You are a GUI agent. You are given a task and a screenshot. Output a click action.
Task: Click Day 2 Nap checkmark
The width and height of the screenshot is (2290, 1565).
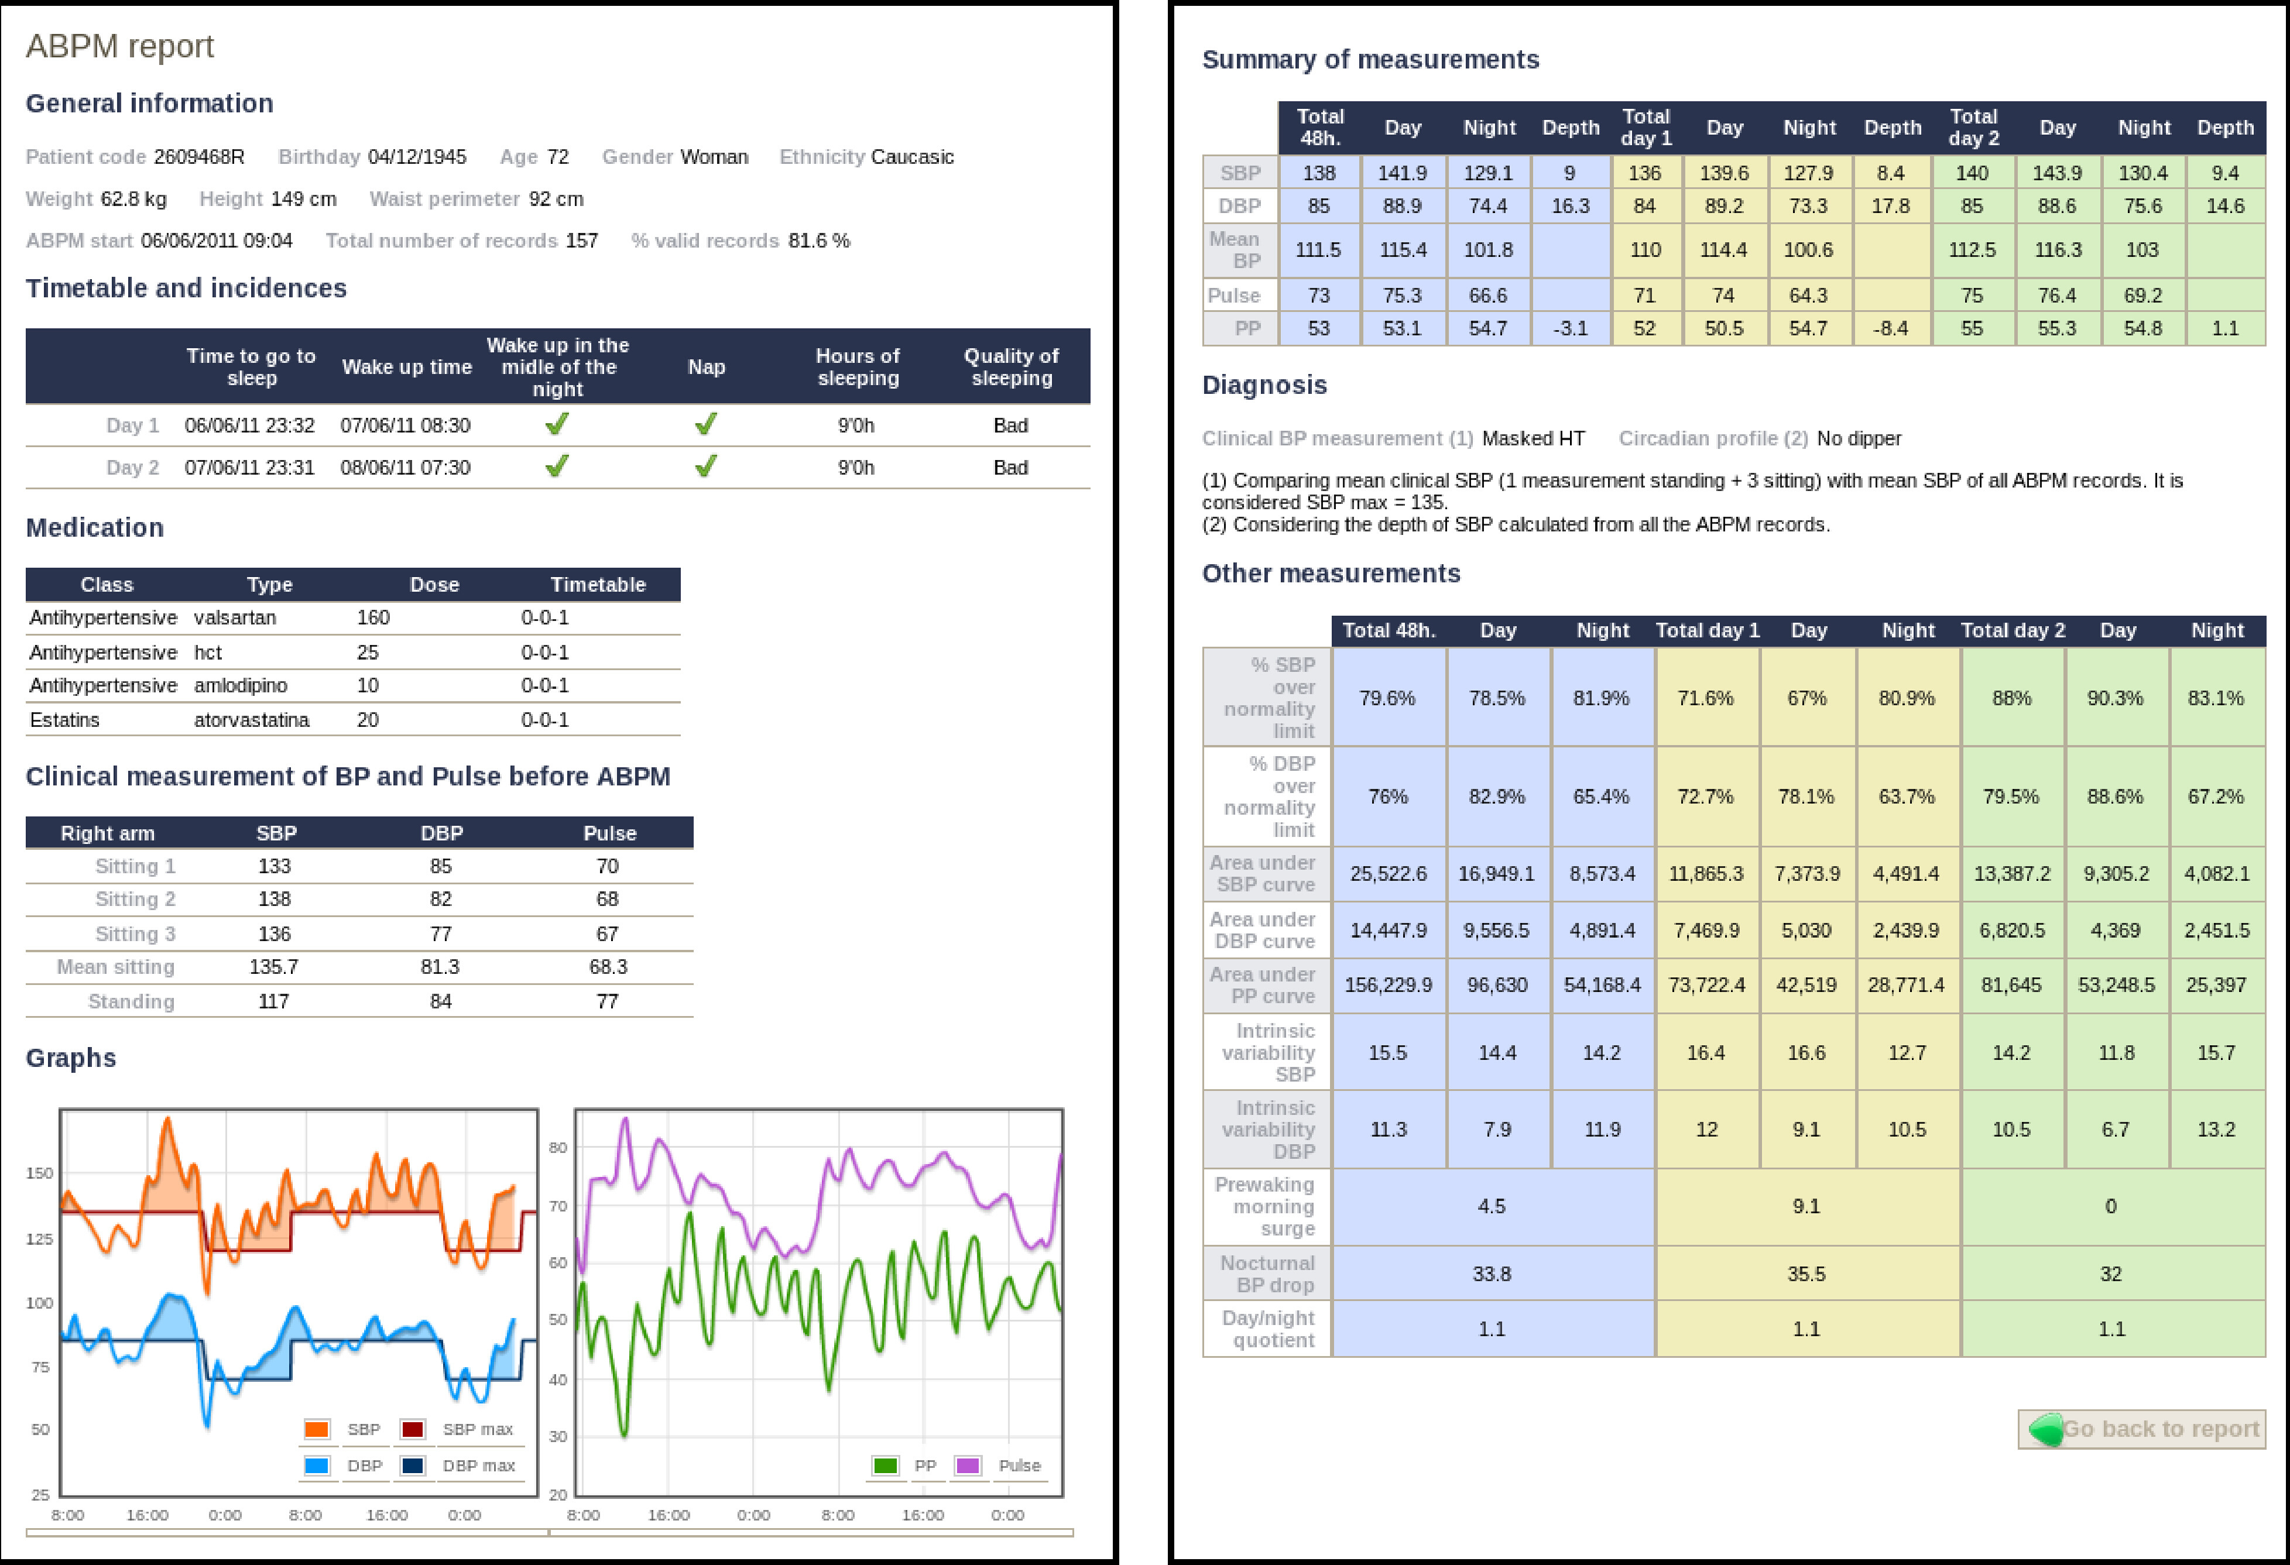pos(705,466)
